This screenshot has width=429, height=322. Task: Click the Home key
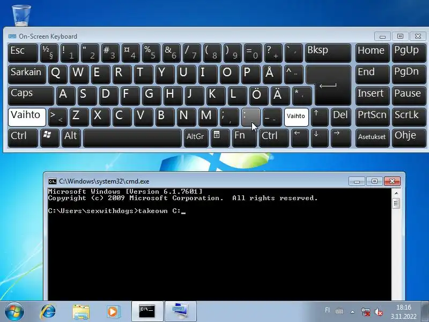(x=372, y=53)
